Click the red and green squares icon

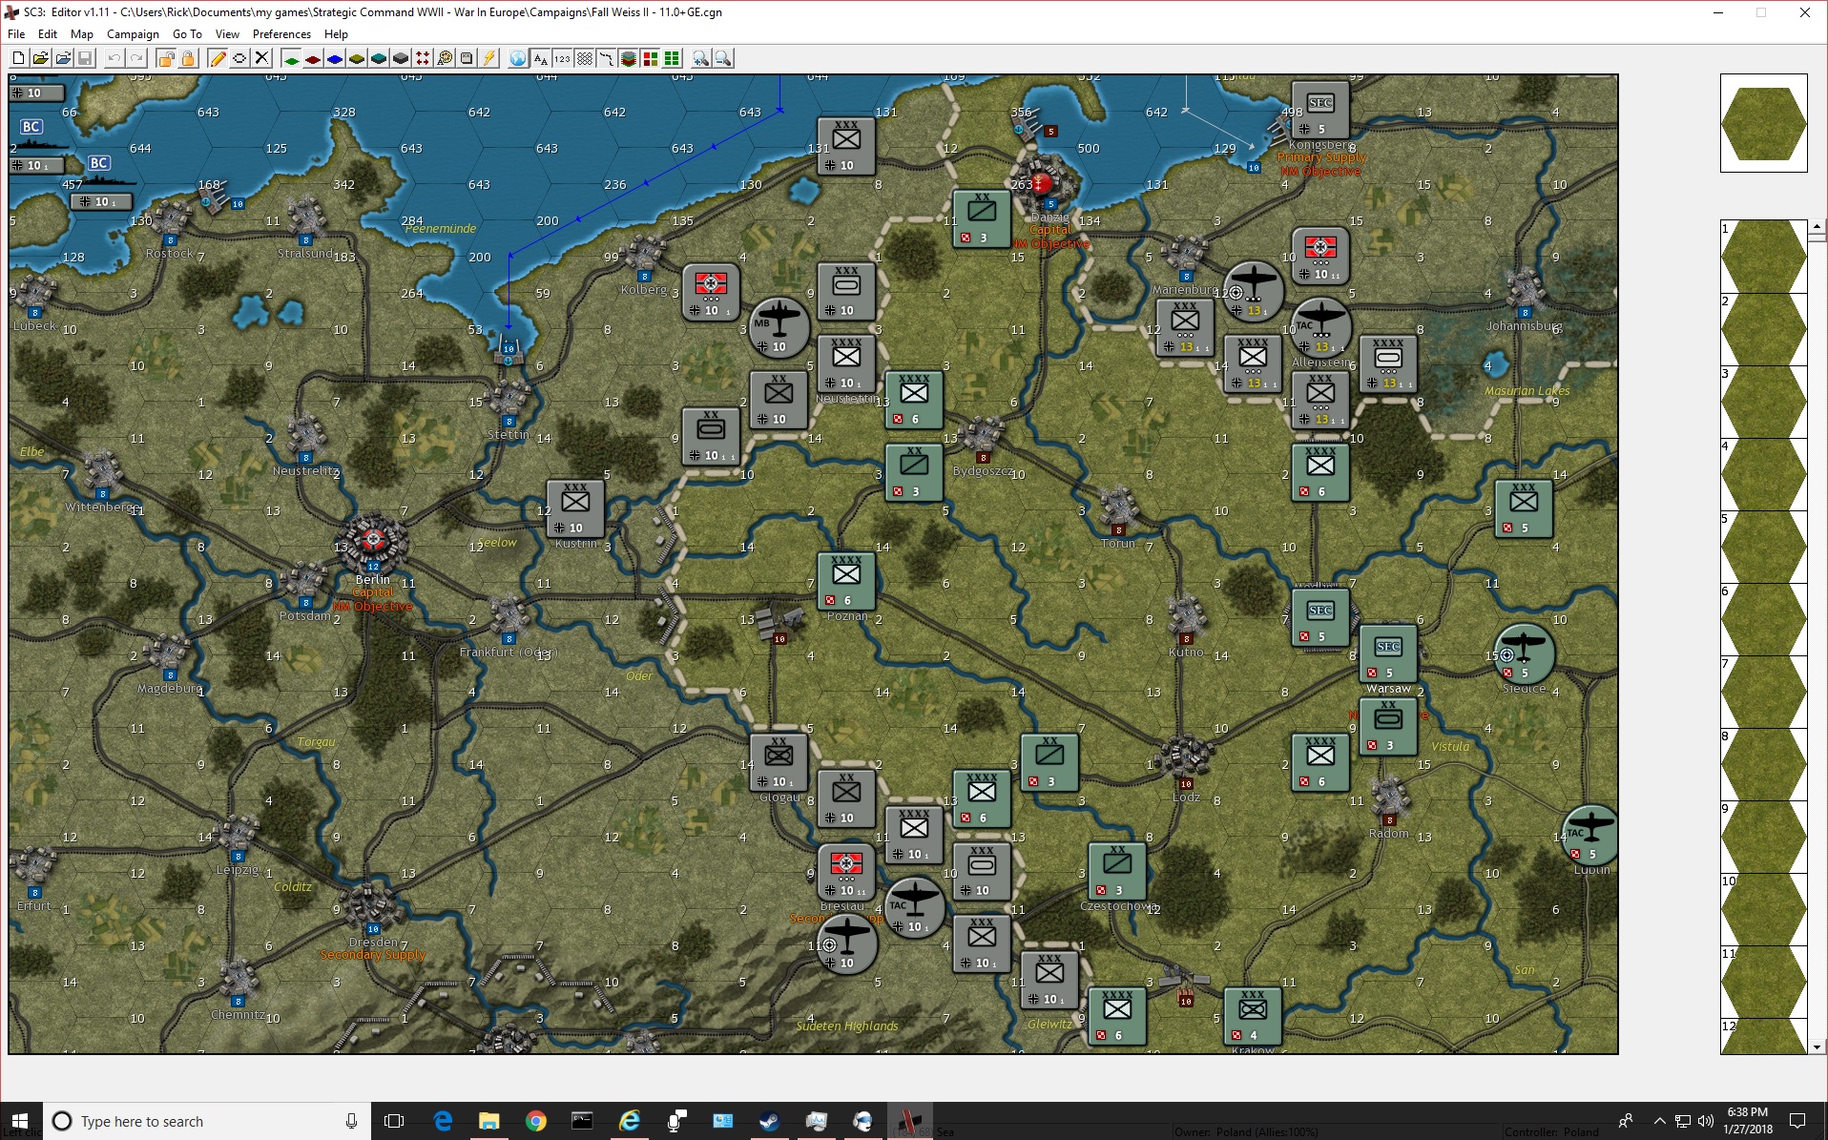pos(651,58)
